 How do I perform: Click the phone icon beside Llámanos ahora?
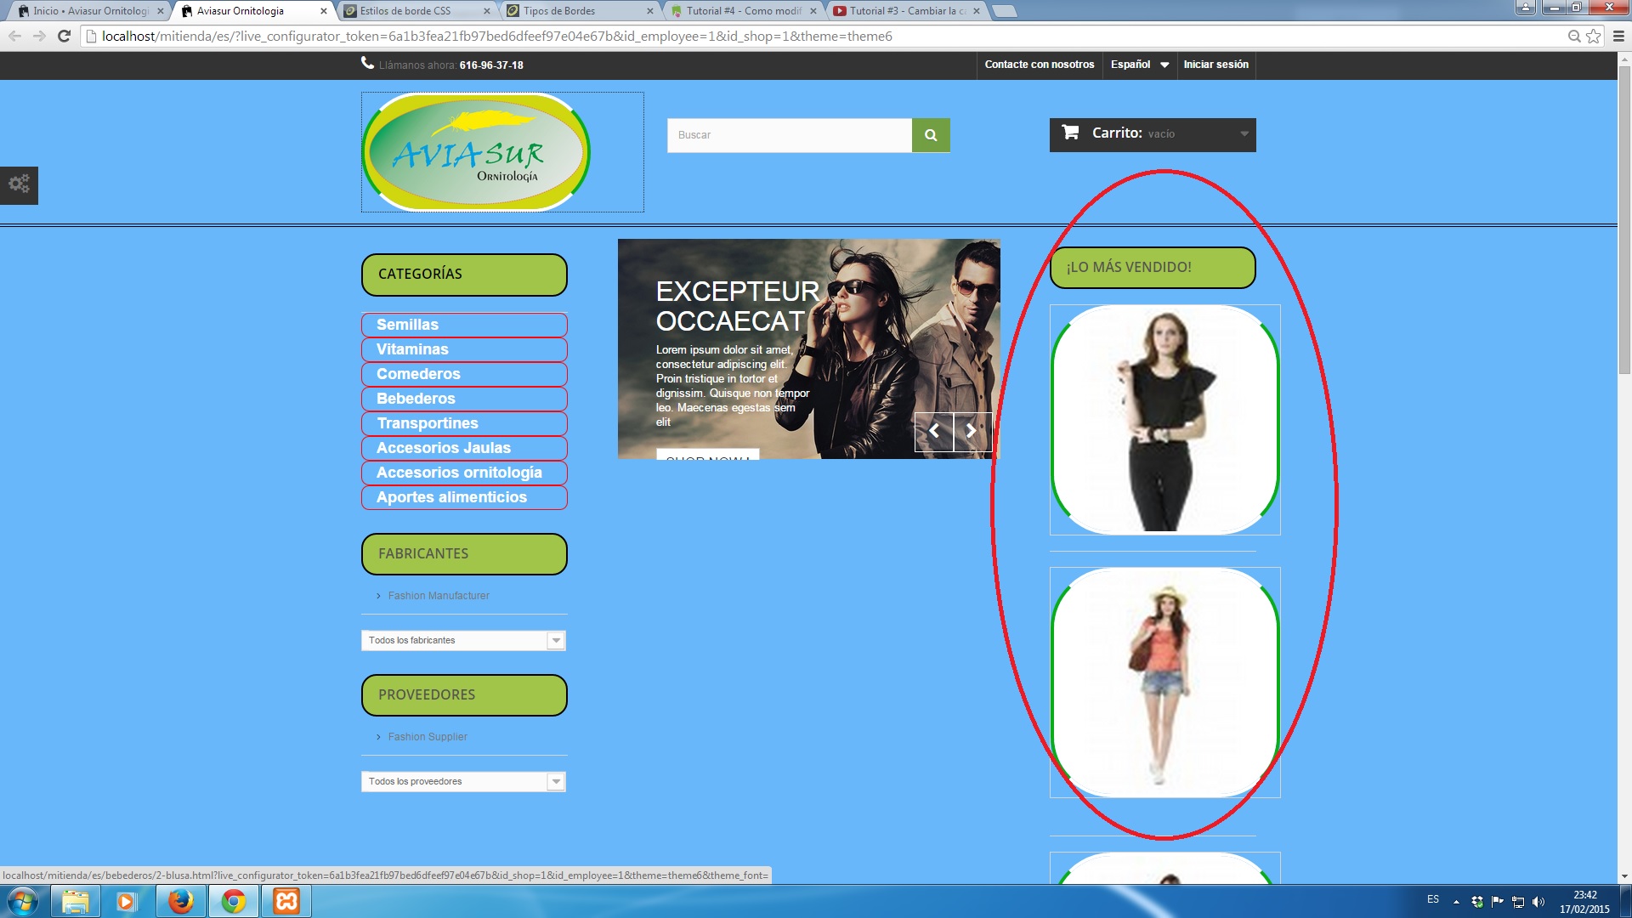coord(367,63)
